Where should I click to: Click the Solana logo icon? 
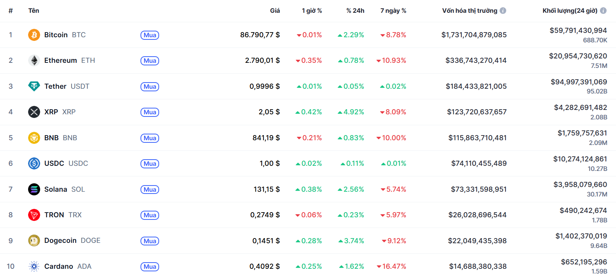point(34,189)
